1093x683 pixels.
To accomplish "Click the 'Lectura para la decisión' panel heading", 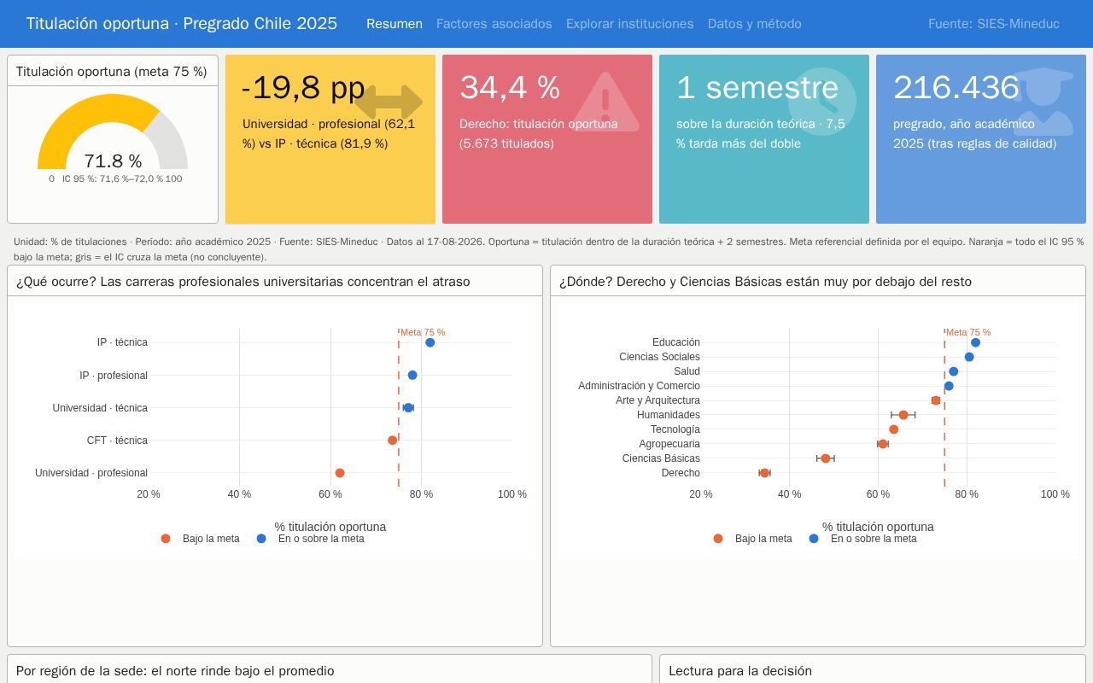I will tap(740, 671).
